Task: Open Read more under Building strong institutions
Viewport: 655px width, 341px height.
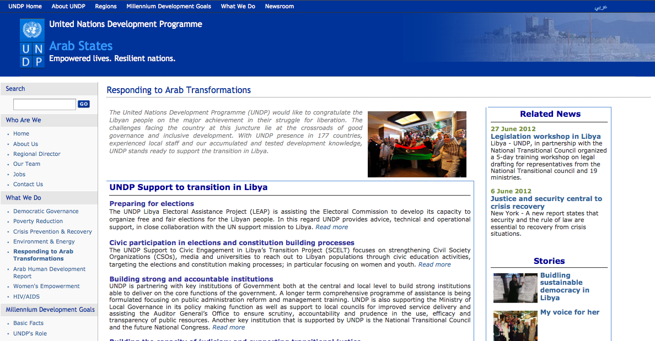Action: 228,328
